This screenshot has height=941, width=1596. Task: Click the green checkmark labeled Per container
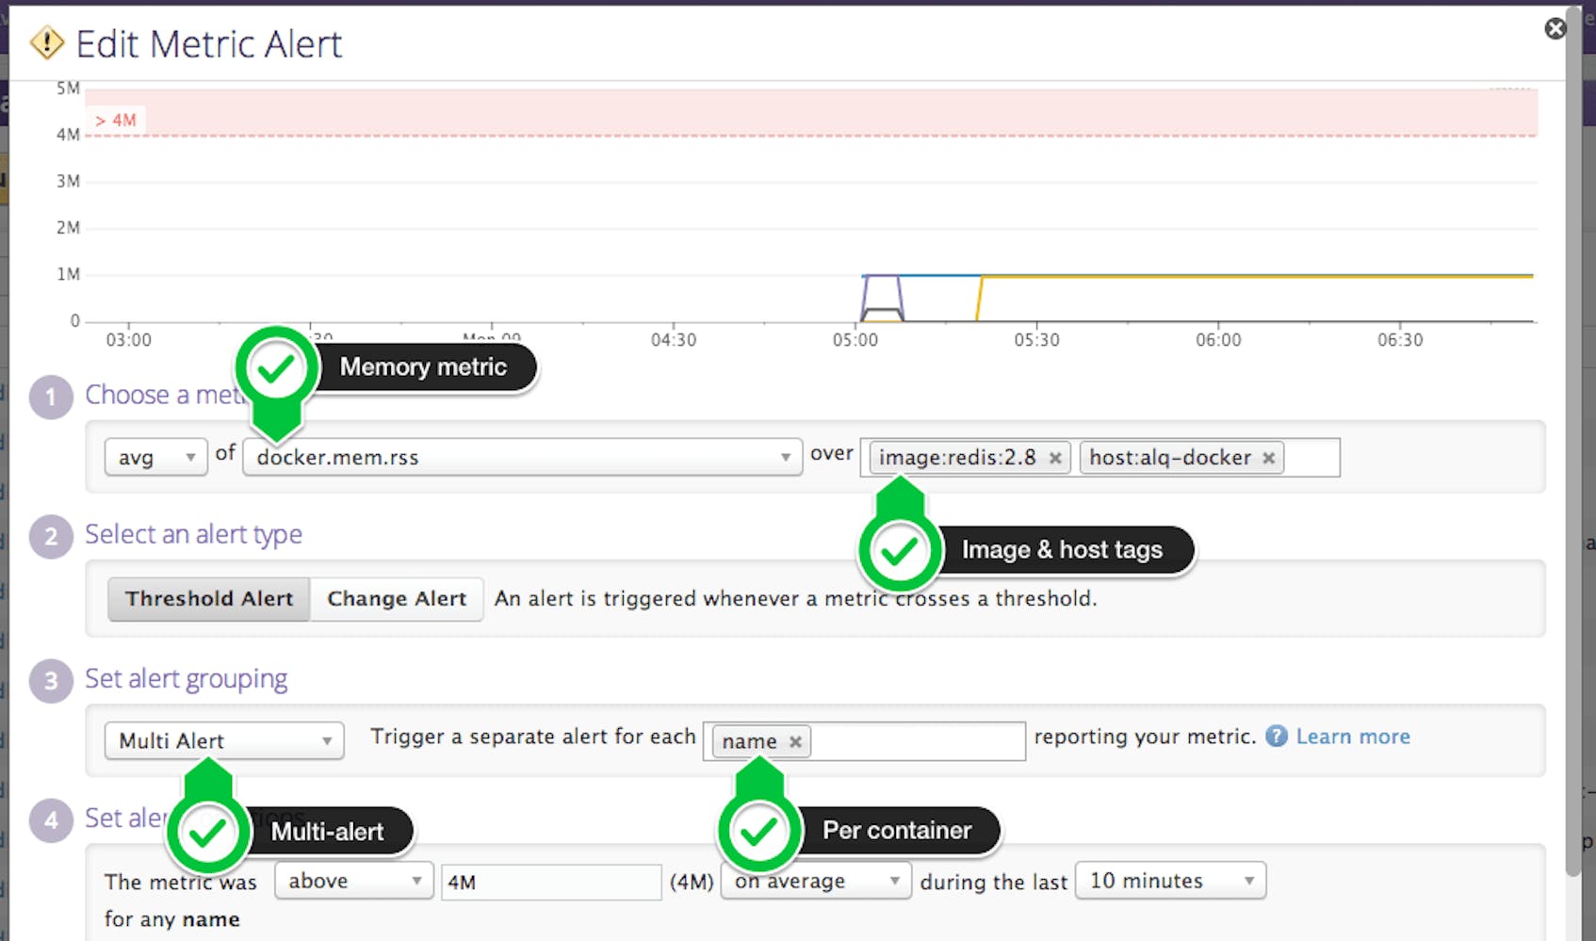coord(759,831)
